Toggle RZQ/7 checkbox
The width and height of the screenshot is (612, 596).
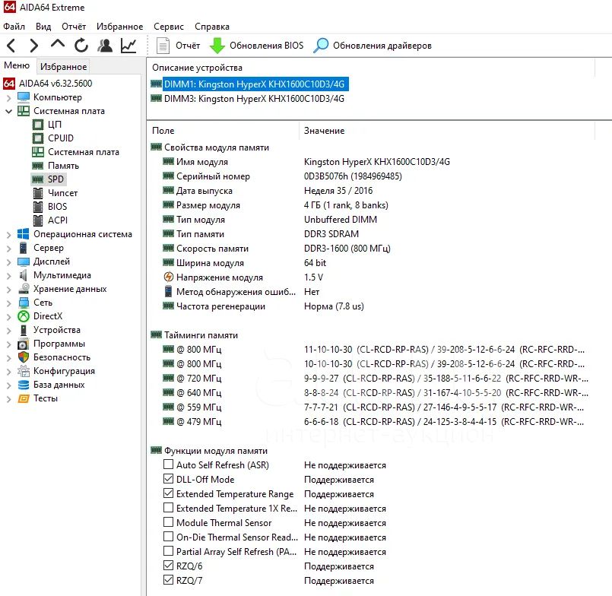pyautogui.click(x=168, y=580)
